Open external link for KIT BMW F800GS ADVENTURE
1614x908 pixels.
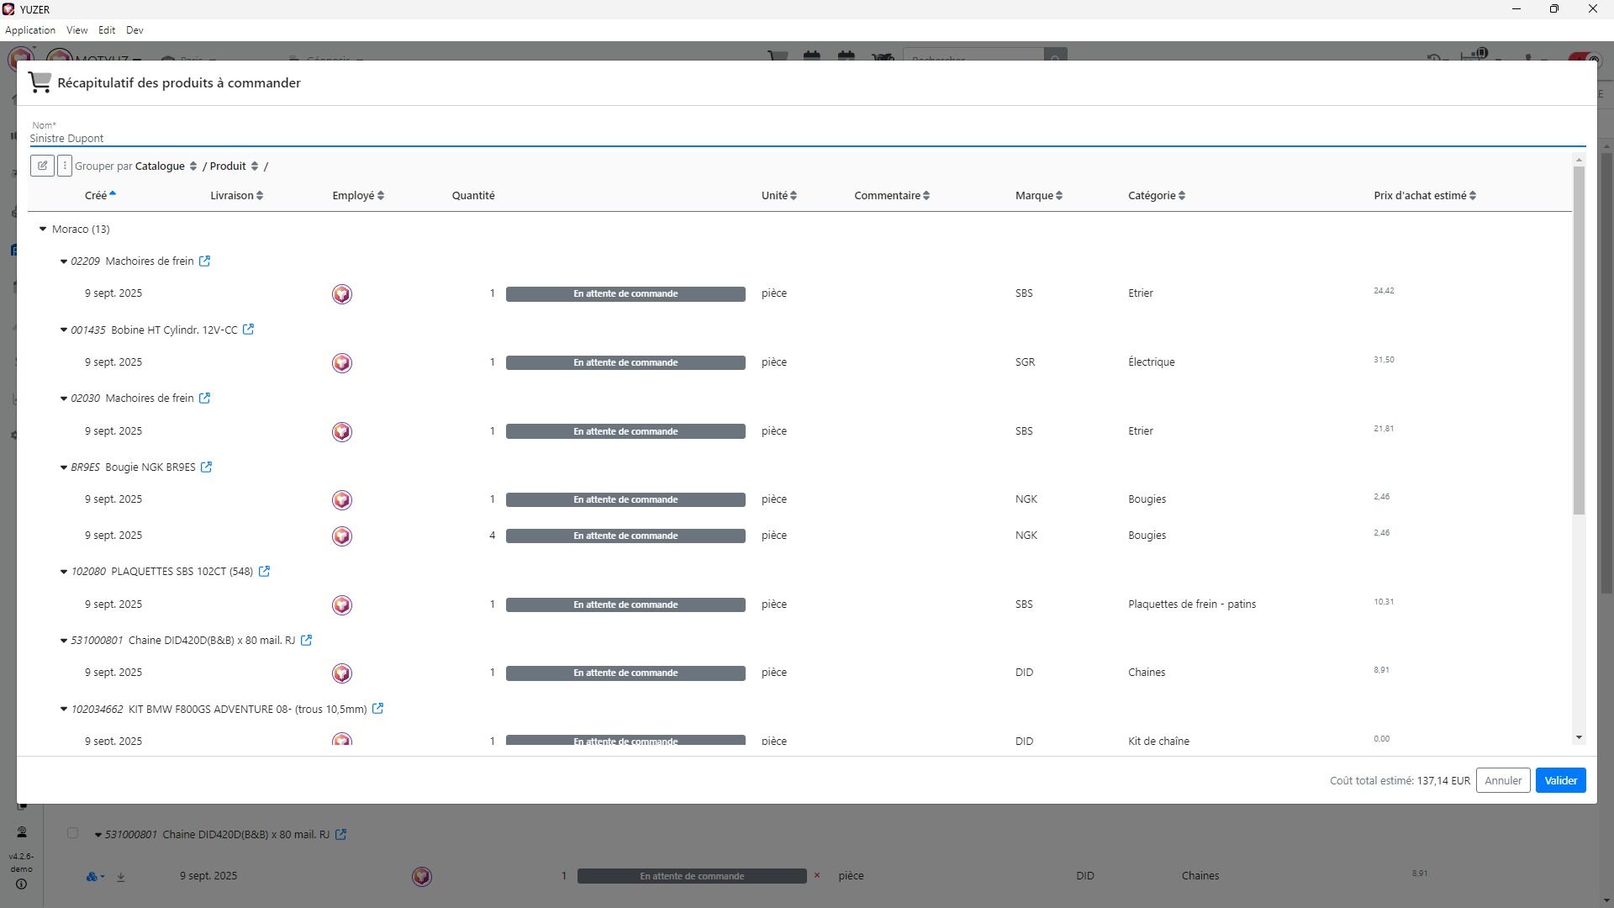pos(377,709)
